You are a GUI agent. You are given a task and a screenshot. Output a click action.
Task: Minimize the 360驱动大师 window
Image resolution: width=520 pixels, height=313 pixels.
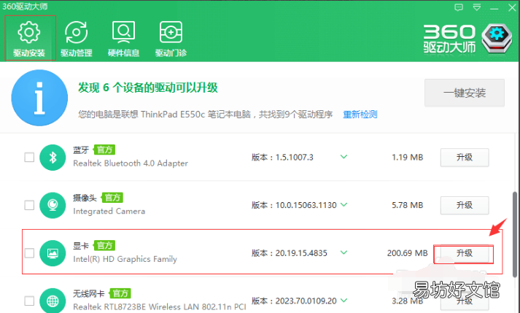(494, 7)
